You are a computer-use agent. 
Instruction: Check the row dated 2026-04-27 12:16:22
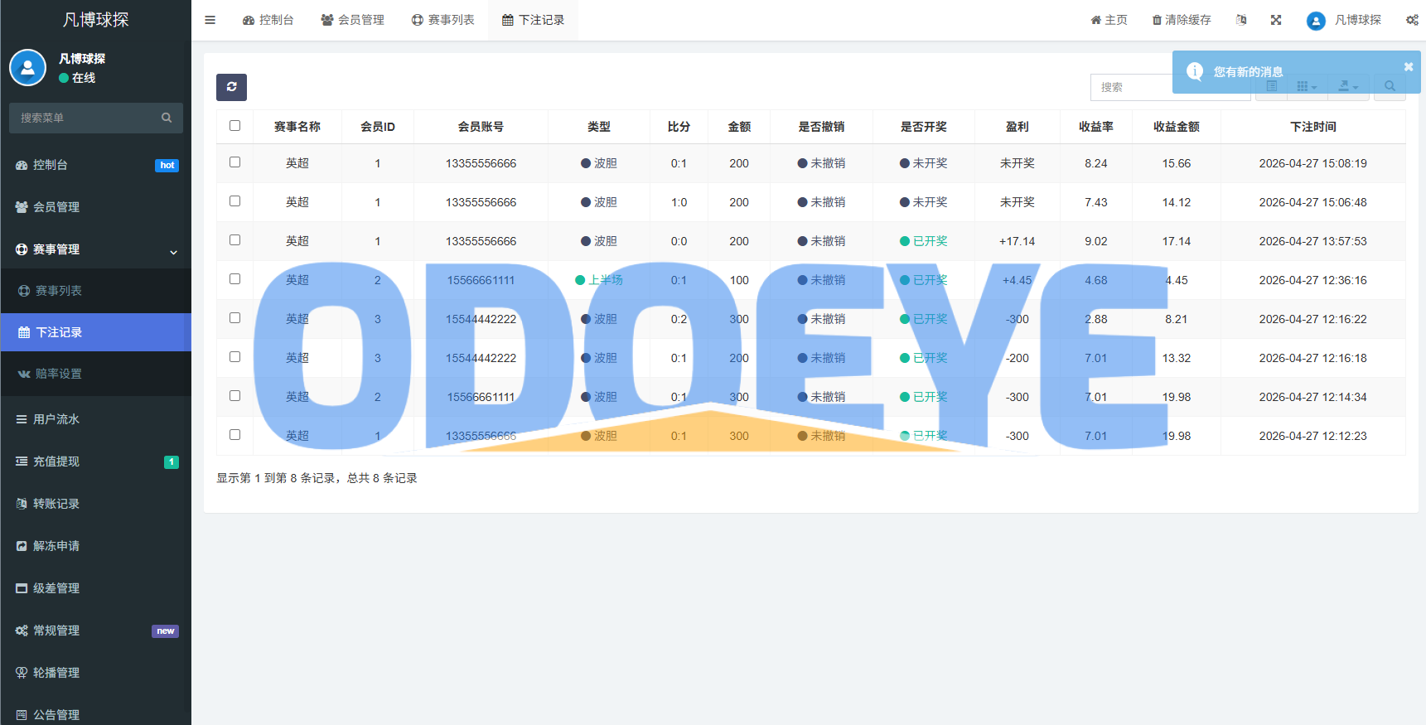coord(234,318)
